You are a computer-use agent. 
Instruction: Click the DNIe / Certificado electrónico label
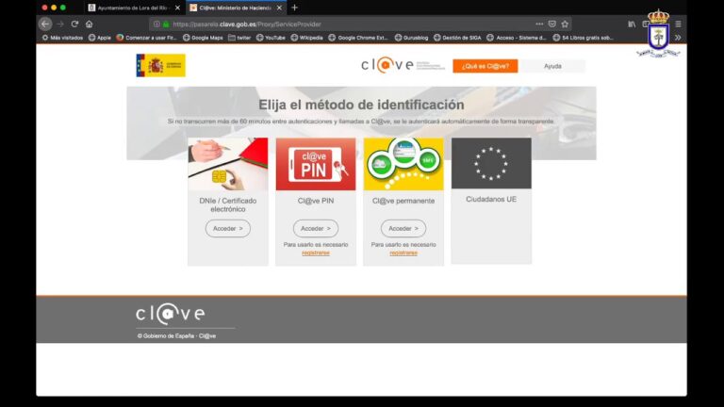pyautogui.click(x=228, y=204)
